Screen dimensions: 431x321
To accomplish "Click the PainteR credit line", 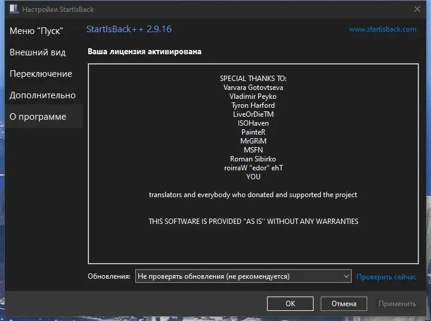I will 253,132.
